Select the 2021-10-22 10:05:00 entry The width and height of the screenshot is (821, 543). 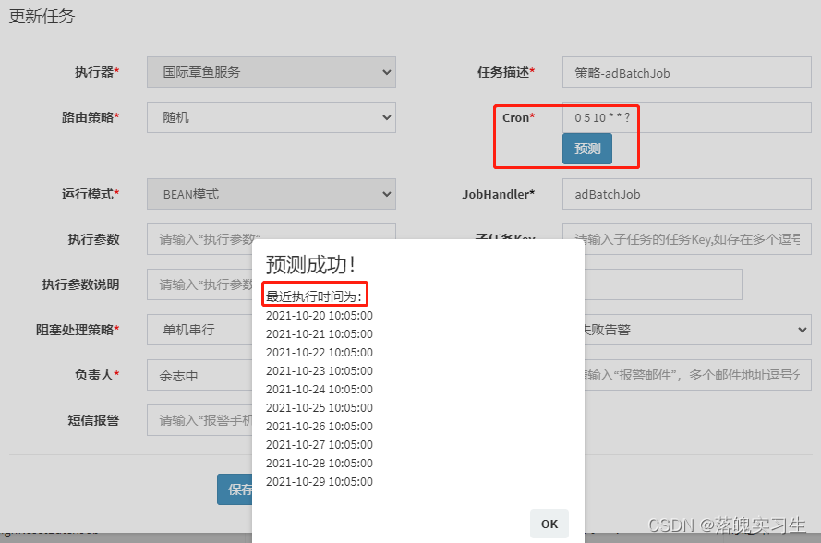click(x=320, y=353)
